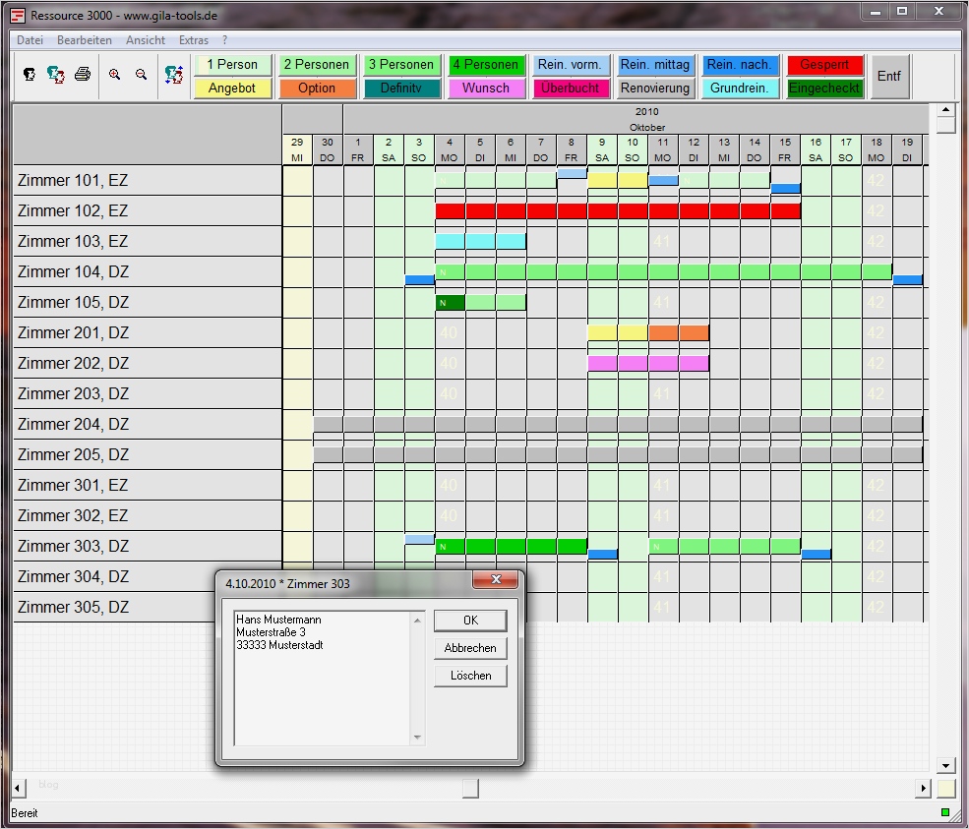Screen dimensions: 969x829
Task: Confirm dialog with OK button
Action: point(470,621)
